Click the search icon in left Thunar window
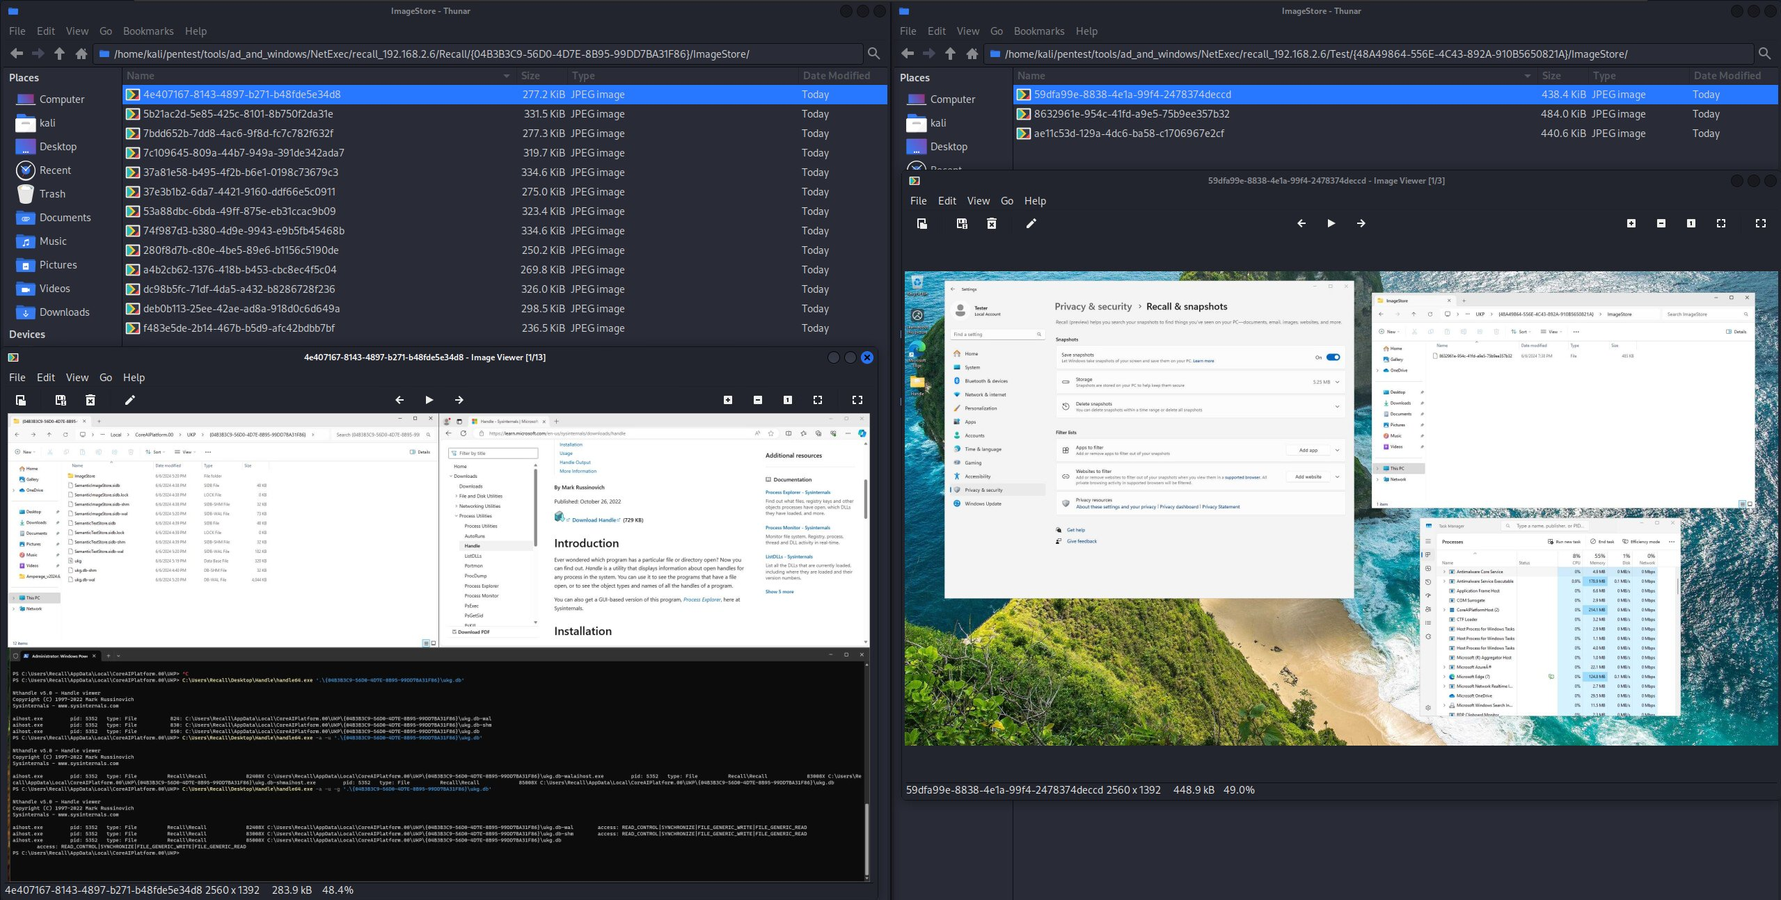This screenshot has width=1781, height=900. point(873,54)
